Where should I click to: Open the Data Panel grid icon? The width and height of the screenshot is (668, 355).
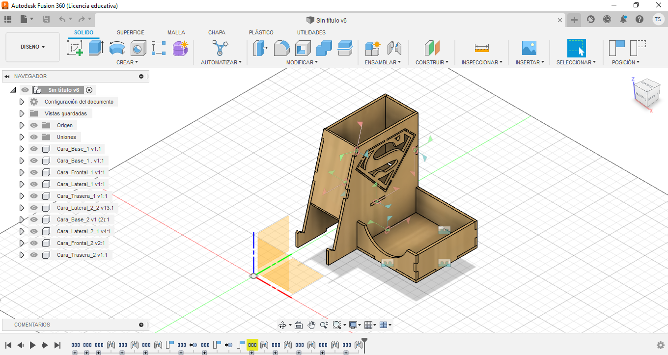point(8,19)
